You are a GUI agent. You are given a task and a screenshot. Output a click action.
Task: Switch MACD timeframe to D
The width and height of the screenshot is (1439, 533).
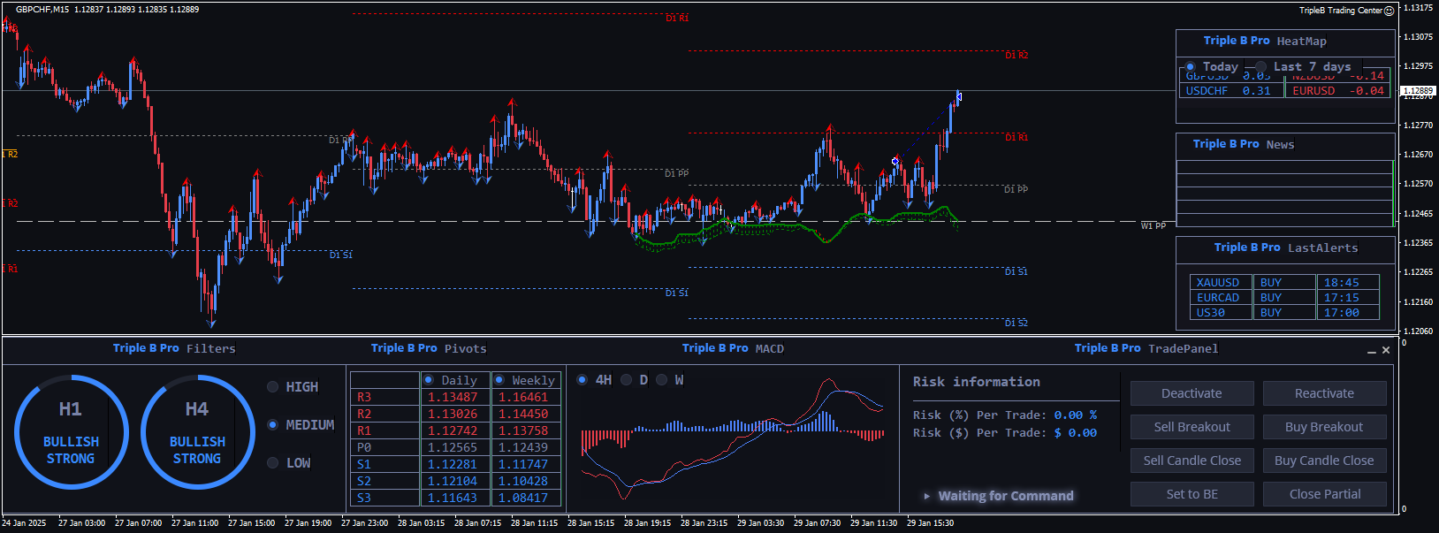pos(626,380)
